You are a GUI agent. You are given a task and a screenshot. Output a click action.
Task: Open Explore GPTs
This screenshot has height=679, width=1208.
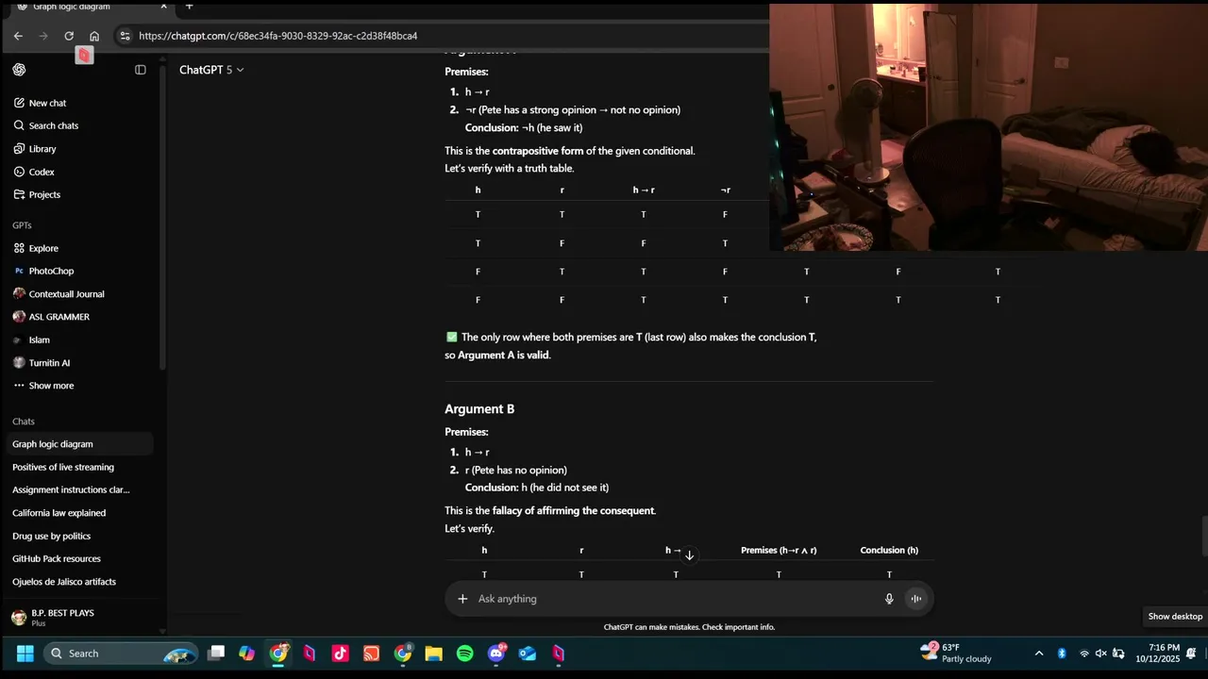pyautogui.click(x=43, y=248)
